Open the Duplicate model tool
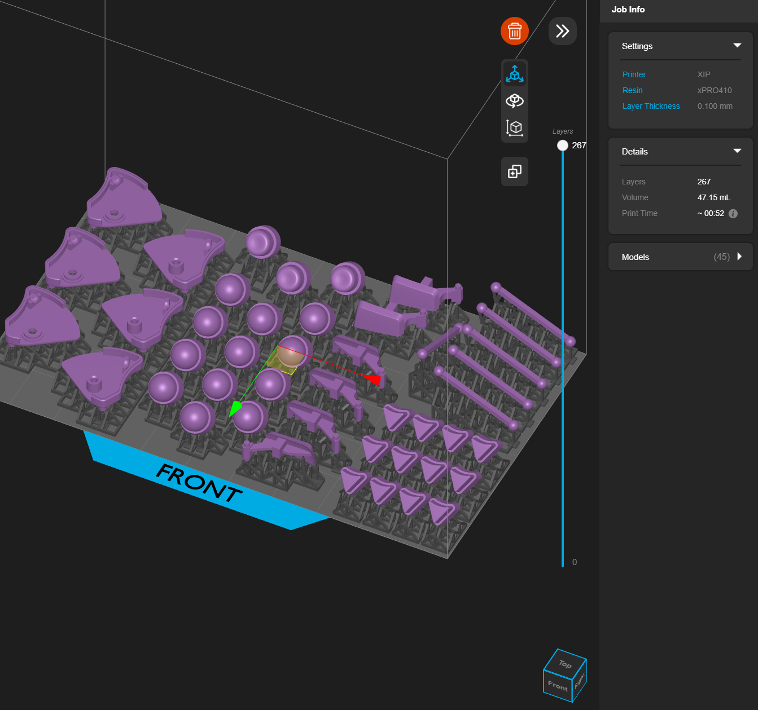758x710 pixels. pos(514,171)
